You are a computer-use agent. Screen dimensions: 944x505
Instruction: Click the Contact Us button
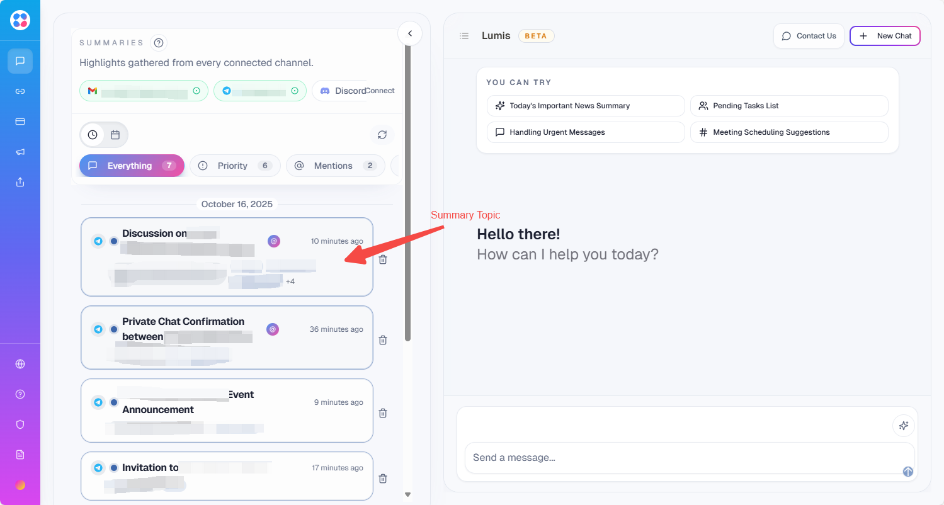[x=809, y=36]
